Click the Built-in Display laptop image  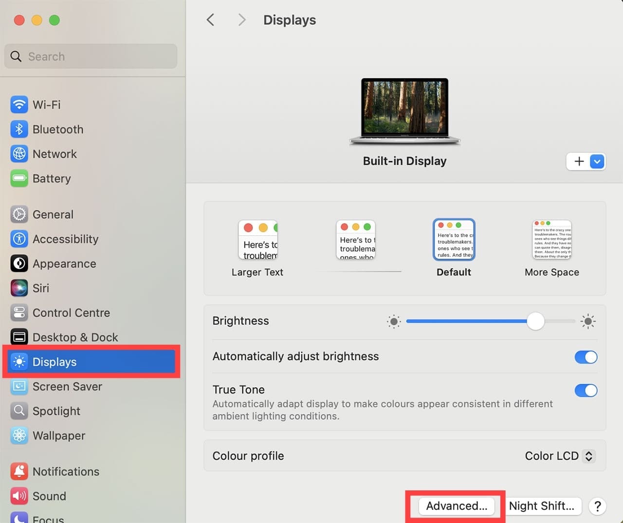(x=404, y=112)
